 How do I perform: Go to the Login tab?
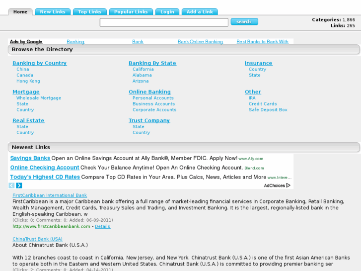167,12
